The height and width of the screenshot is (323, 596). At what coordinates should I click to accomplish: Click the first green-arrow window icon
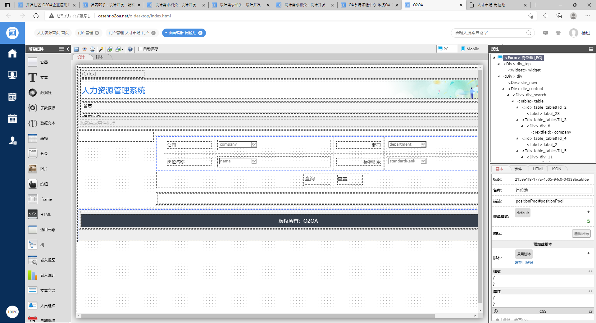tap(110, 49)
